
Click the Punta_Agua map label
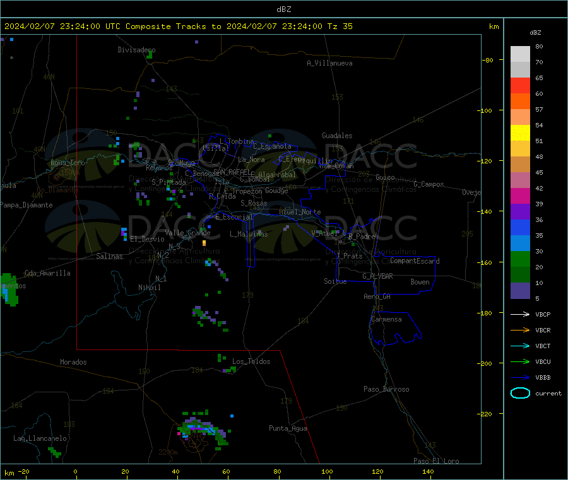[288, 428]
